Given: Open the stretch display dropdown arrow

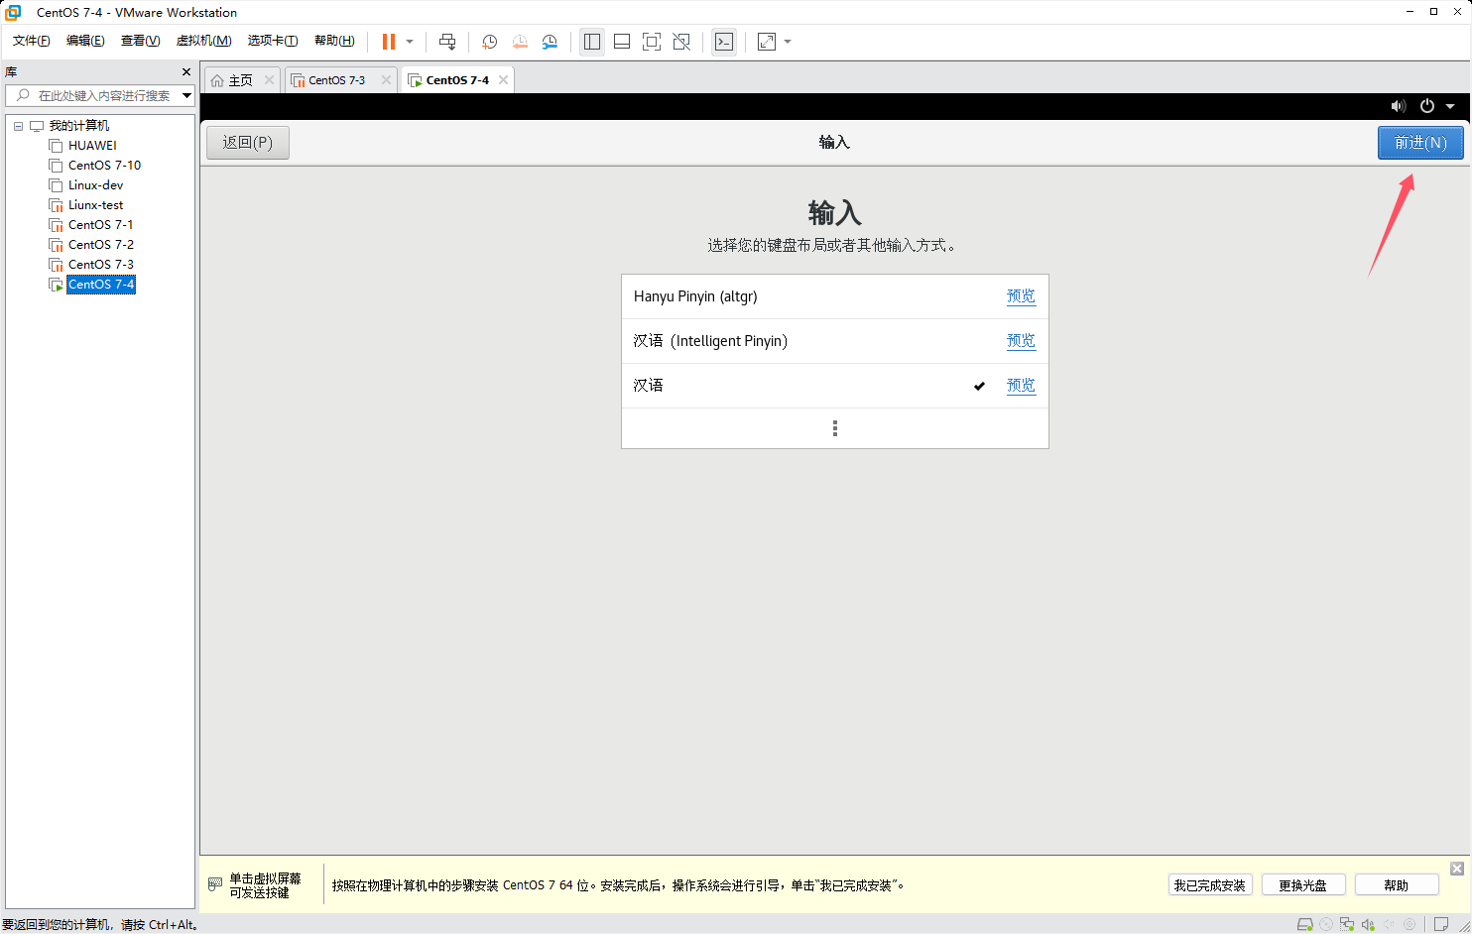Looking at the screenshot, I should pyautogui.click(x=788, y=42).
